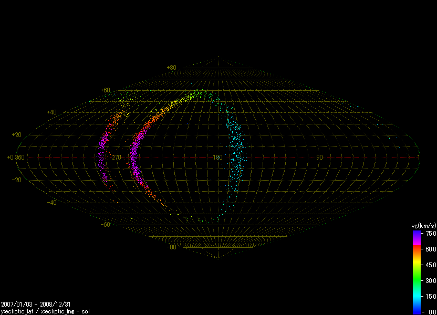Click the +80 latitude label
Screen dimensions: 437x315
(x=171, y=68)
